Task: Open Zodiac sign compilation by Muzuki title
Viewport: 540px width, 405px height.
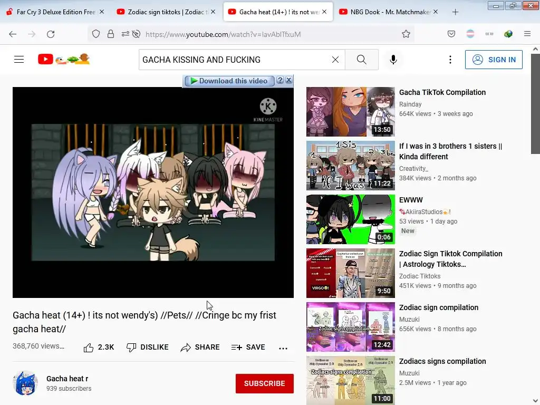Action: [x=439, y=307]
